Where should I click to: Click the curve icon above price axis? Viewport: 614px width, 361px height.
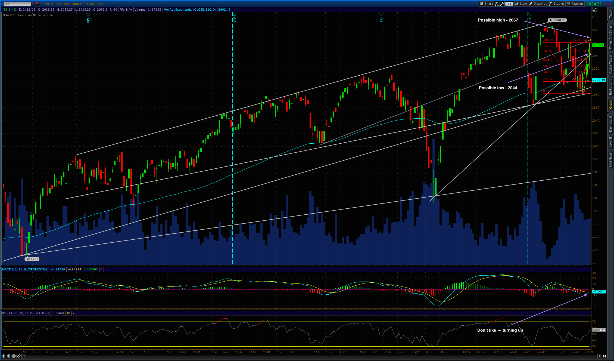point(595,10)
